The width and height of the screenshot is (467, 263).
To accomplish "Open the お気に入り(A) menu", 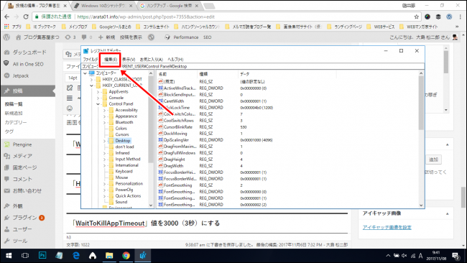I will tap(152, 59).
